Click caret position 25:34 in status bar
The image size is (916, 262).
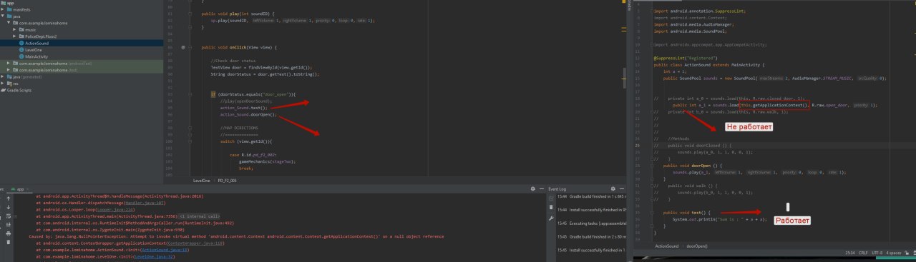tap(849, 252)
